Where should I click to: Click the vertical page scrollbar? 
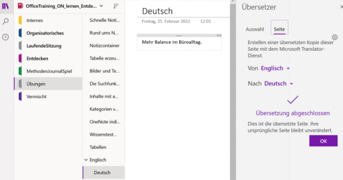pyautogui.click(x=233, y=92)
